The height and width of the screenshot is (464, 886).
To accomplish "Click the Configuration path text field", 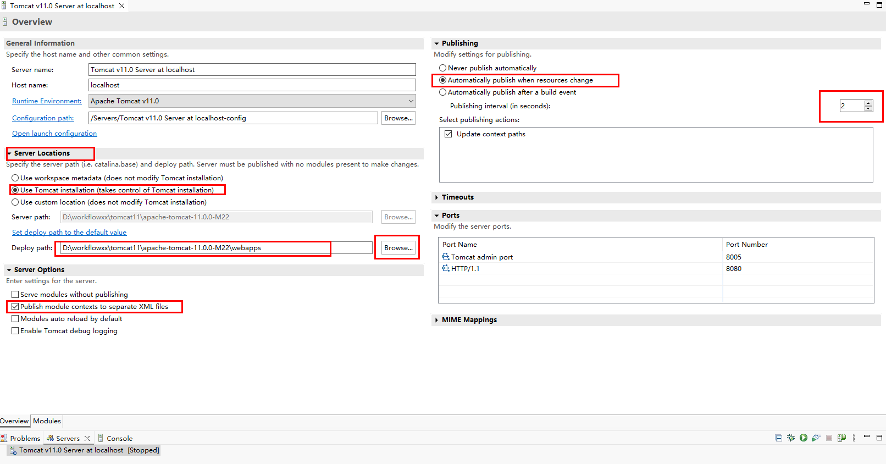I will (233, 118).
